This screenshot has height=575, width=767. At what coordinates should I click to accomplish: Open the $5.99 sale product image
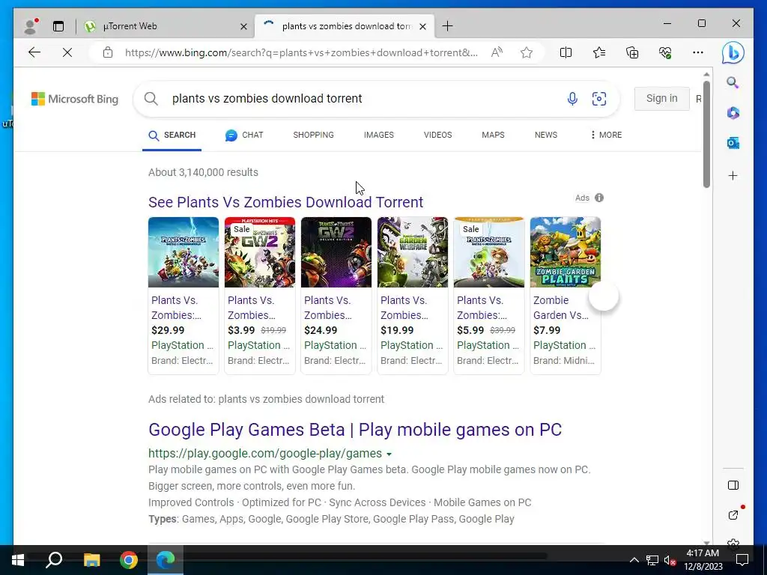[488, 252]
